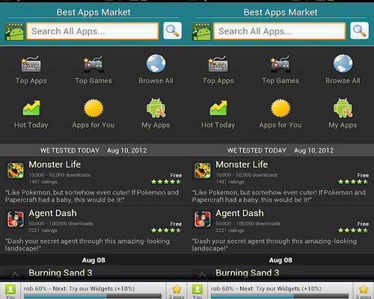374x299 pixels.
Task: Click 'Next: Try our Widgets (+10%)', right screen
Action: click(x=280, y=289)
